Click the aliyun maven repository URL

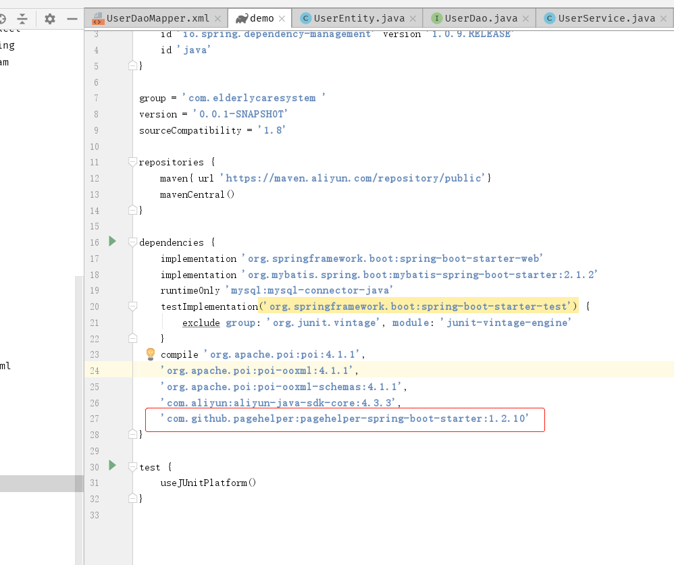(353, 178)
